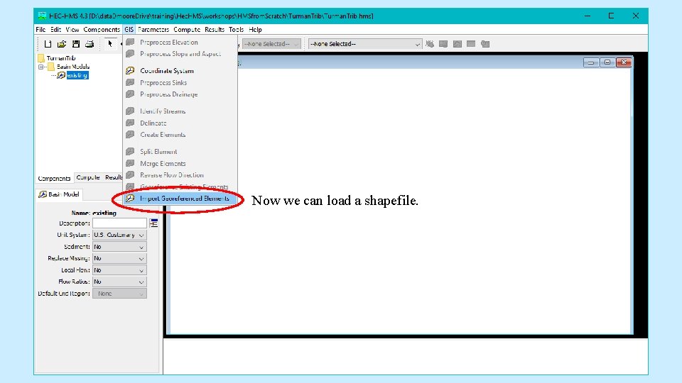Image resolution: width=682 pixels, height=383 pixels.
Task: Click the Coordinate System menu icon
Action: (x=130, y=71)
